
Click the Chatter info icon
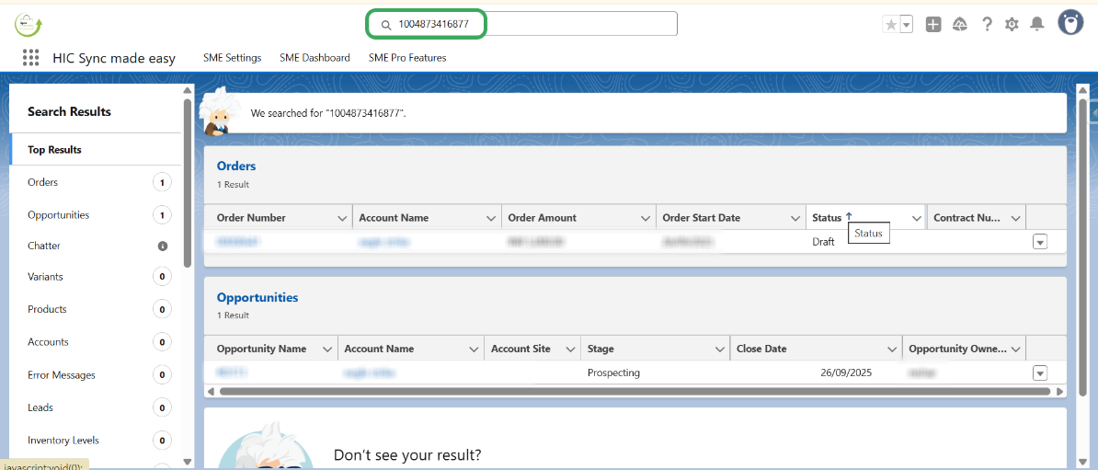click(x=163, y=246)
